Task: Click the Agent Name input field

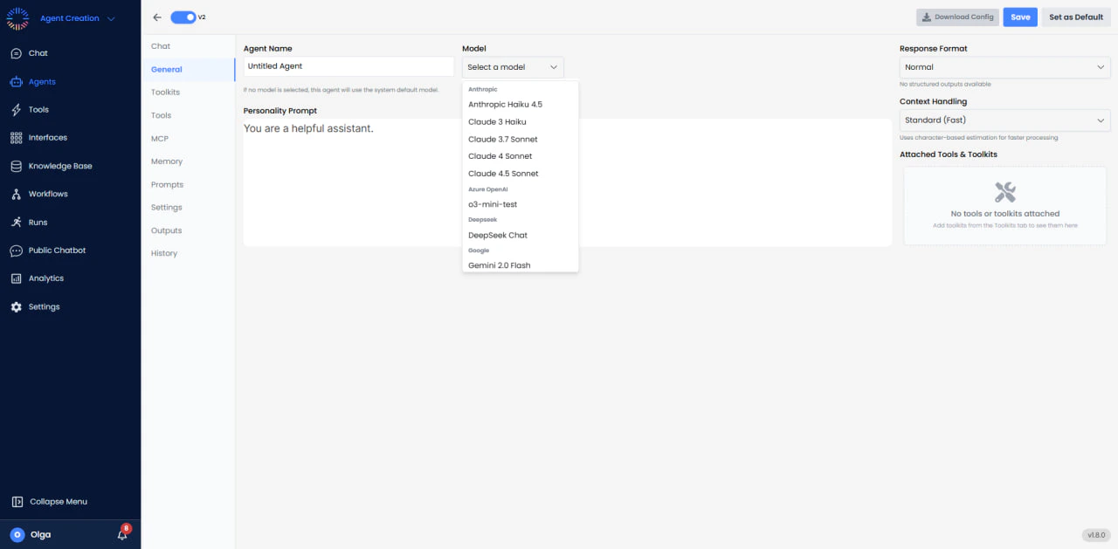Action: [347, 65]
